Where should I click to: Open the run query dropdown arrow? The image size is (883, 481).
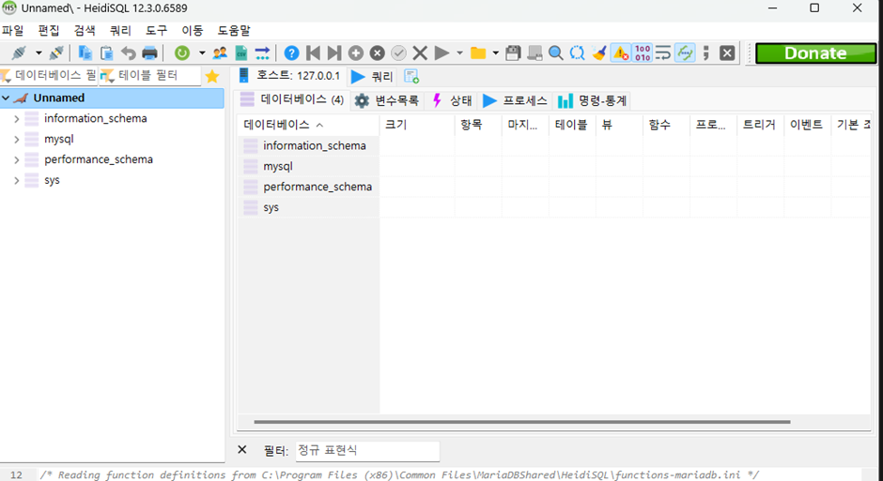459,53
